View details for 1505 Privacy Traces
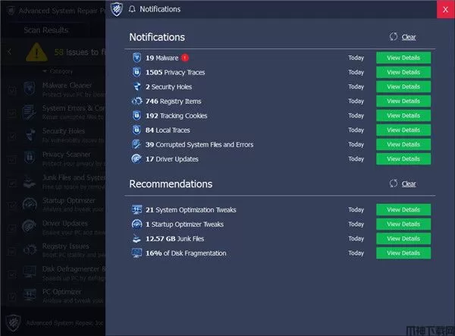This screenshot has width=455, height=336. pos(403,72)
